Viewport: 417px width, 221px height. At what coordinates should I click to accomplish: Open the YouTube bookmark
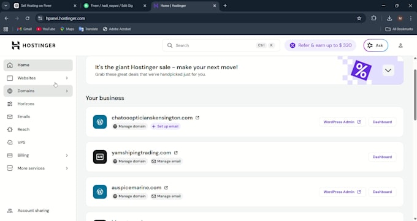click(46, 29)
